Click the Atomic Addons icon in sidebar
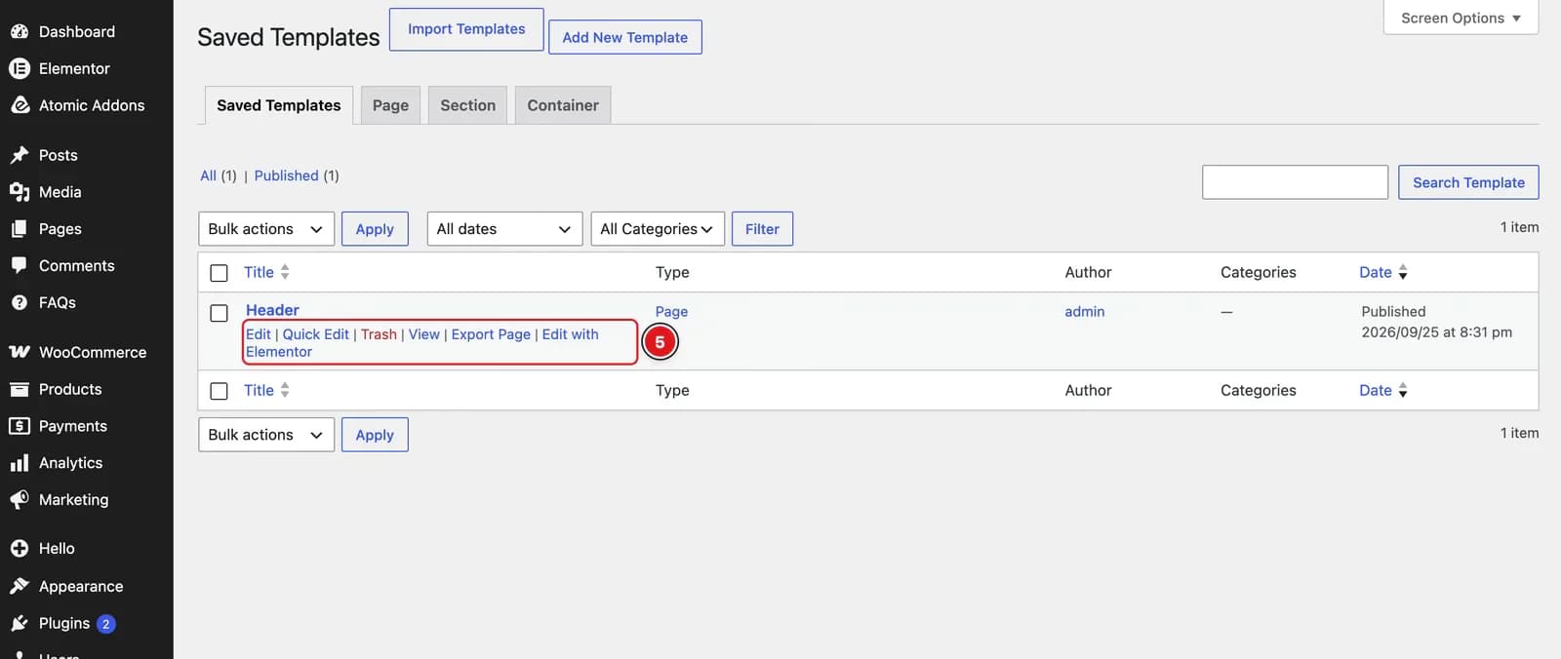 pyautogui.click(x=20, y=105)
